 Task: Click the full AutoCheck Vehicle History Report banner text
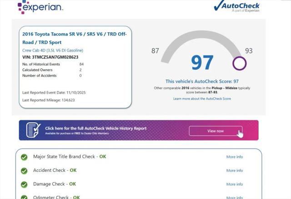click(x=96, y=128)
